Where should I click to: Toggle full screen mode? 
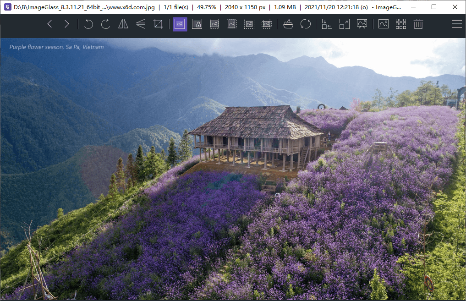344,24
